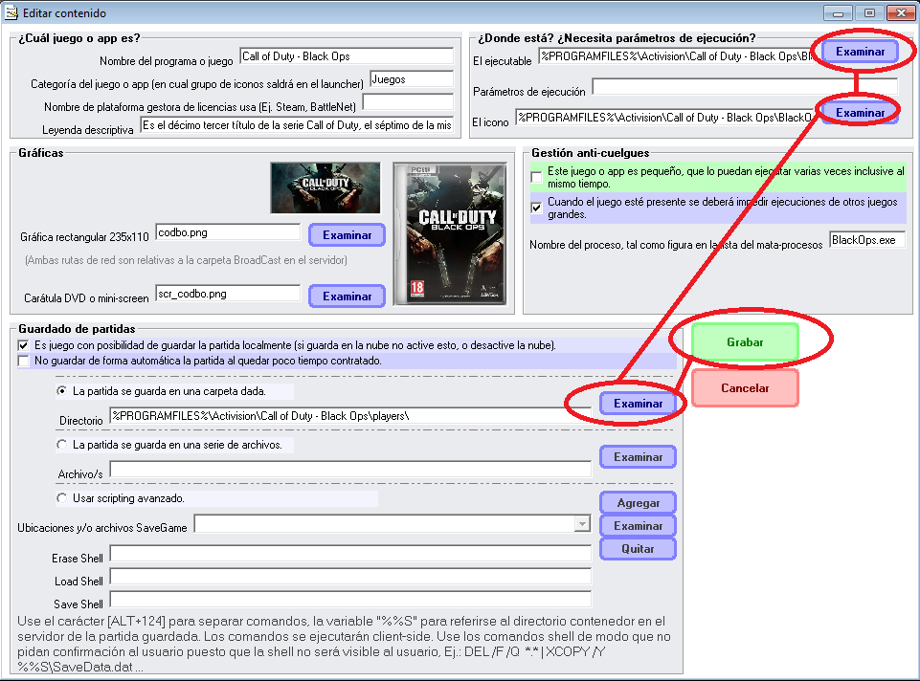Toggle the local save game possibility checkbox
The width and height of the screenshot is (920, 681).
click(x=24, y=345)
